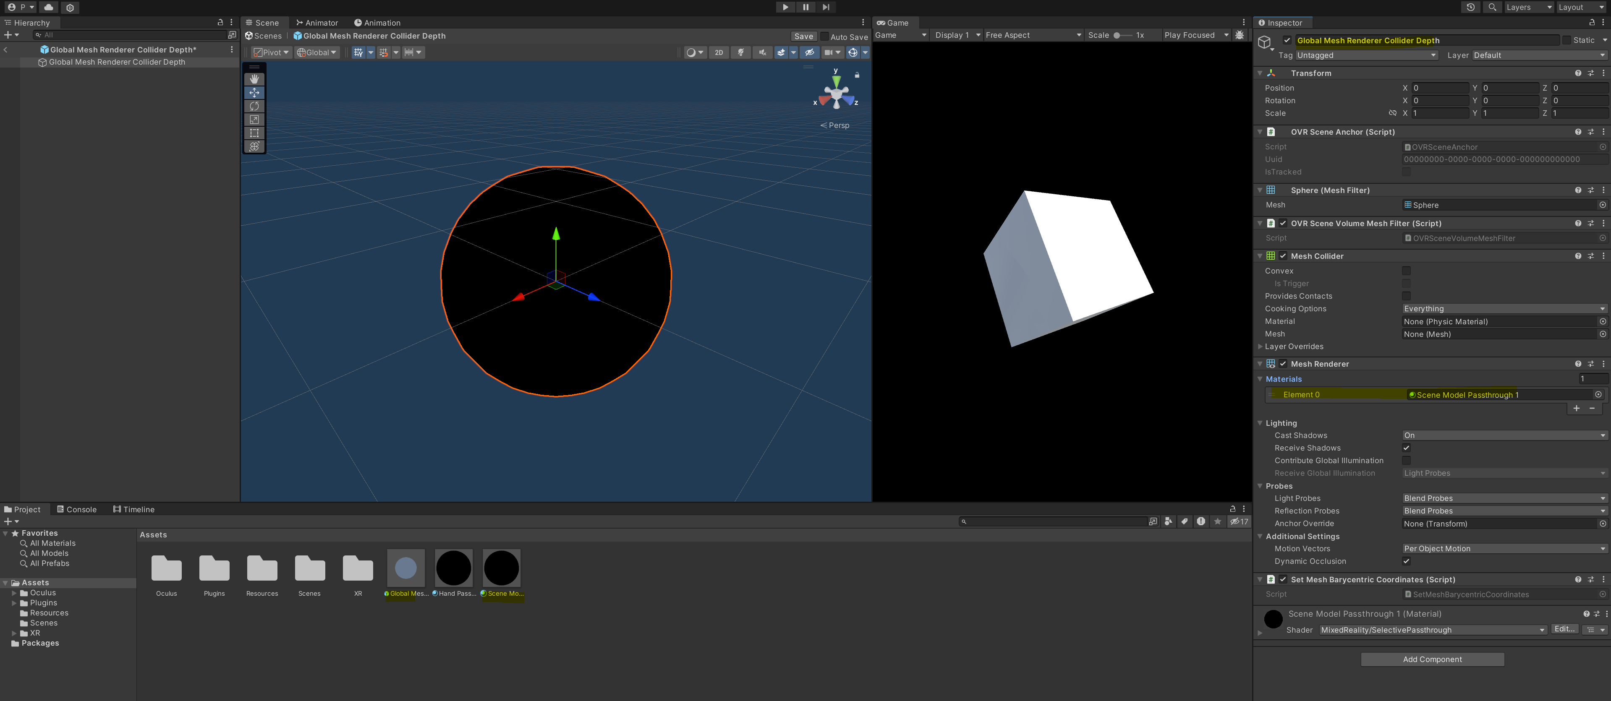Switch to the Console tab

76,509
